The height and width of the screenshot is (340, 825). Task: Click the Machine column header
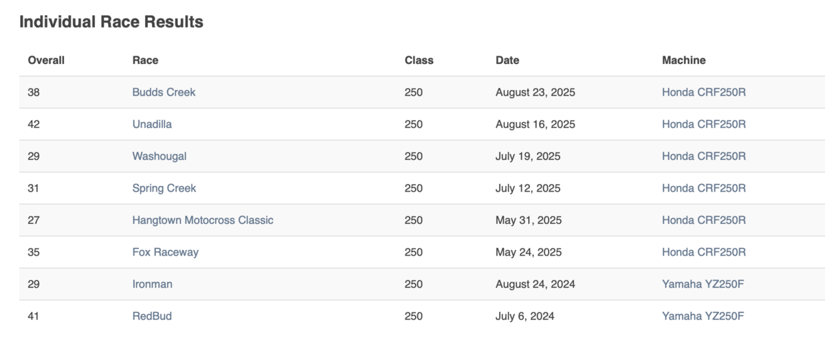tap(683, 60)
